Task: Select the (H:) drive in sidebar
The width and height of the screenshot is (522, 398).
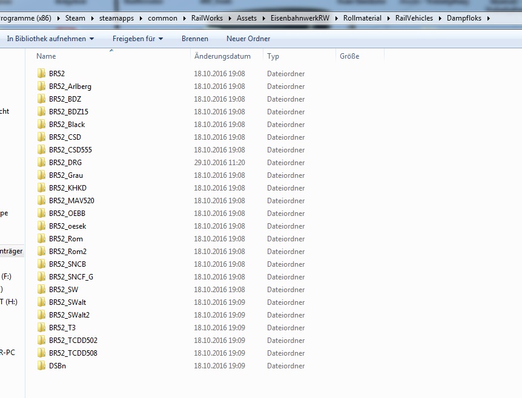Action: pyautogui.click(x=8, y=302)
